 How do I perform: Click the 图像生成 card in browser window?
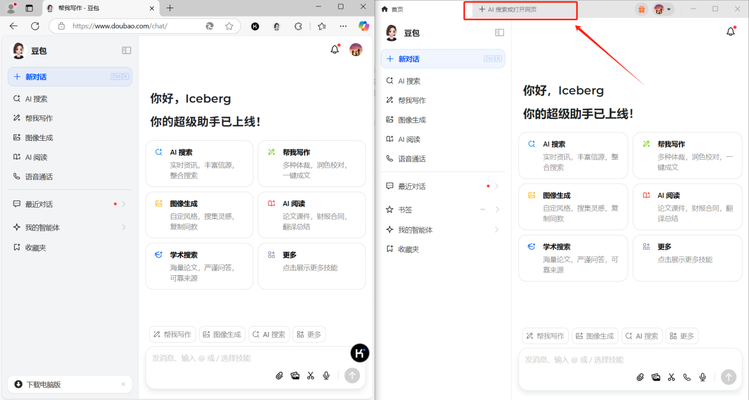point(199,215)
